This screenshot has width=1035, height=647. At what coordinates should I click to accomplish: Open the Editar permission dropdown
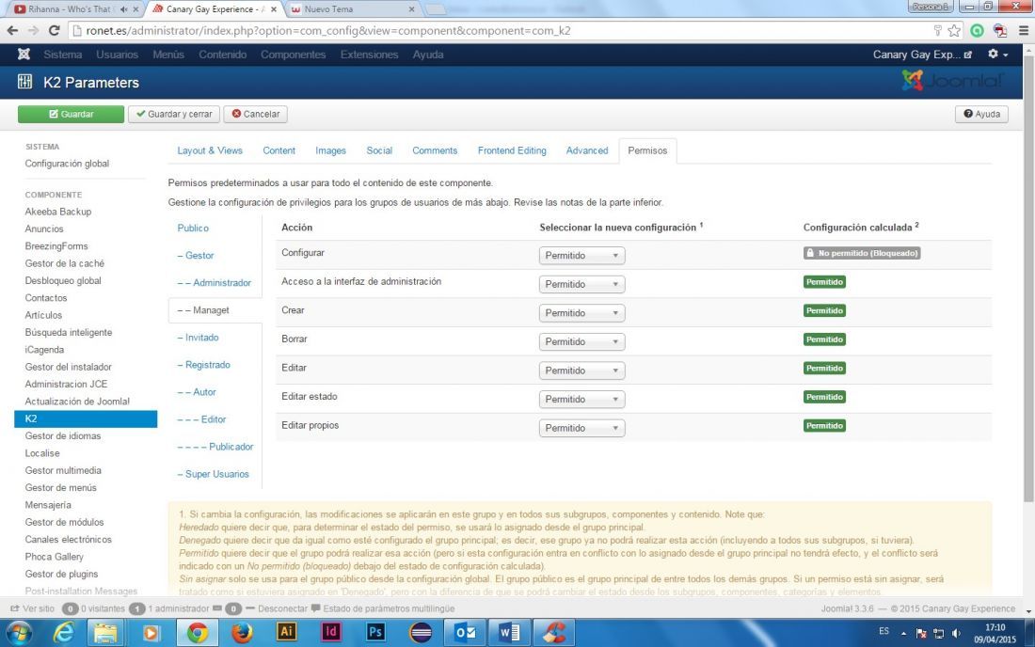coord(581,371)
